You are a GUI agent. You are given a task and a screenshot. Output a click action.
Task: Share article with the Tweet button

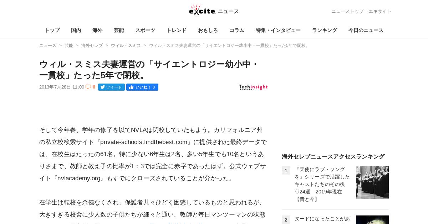111,87
